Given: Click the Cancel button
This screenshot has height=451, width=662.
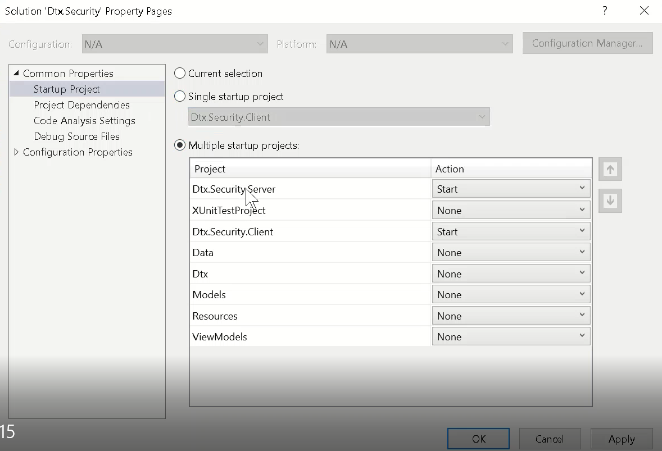Looking at the screenshot, I should click(x=550, y=439).
